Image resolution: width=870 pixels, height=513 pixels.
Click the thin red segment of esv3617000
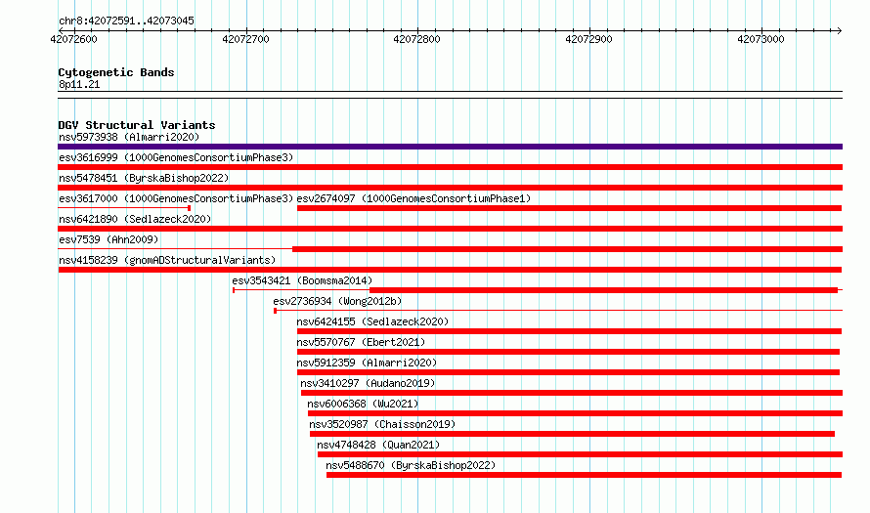[x=124, y=208]
